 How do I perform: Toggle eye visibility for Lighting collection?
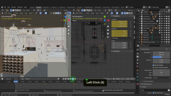[x=164, y=33]
